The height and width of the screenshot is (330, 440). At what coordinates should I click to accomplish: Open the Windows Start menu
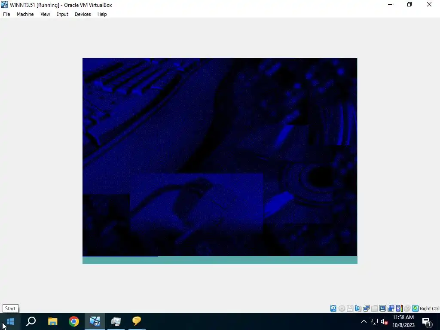10,321
